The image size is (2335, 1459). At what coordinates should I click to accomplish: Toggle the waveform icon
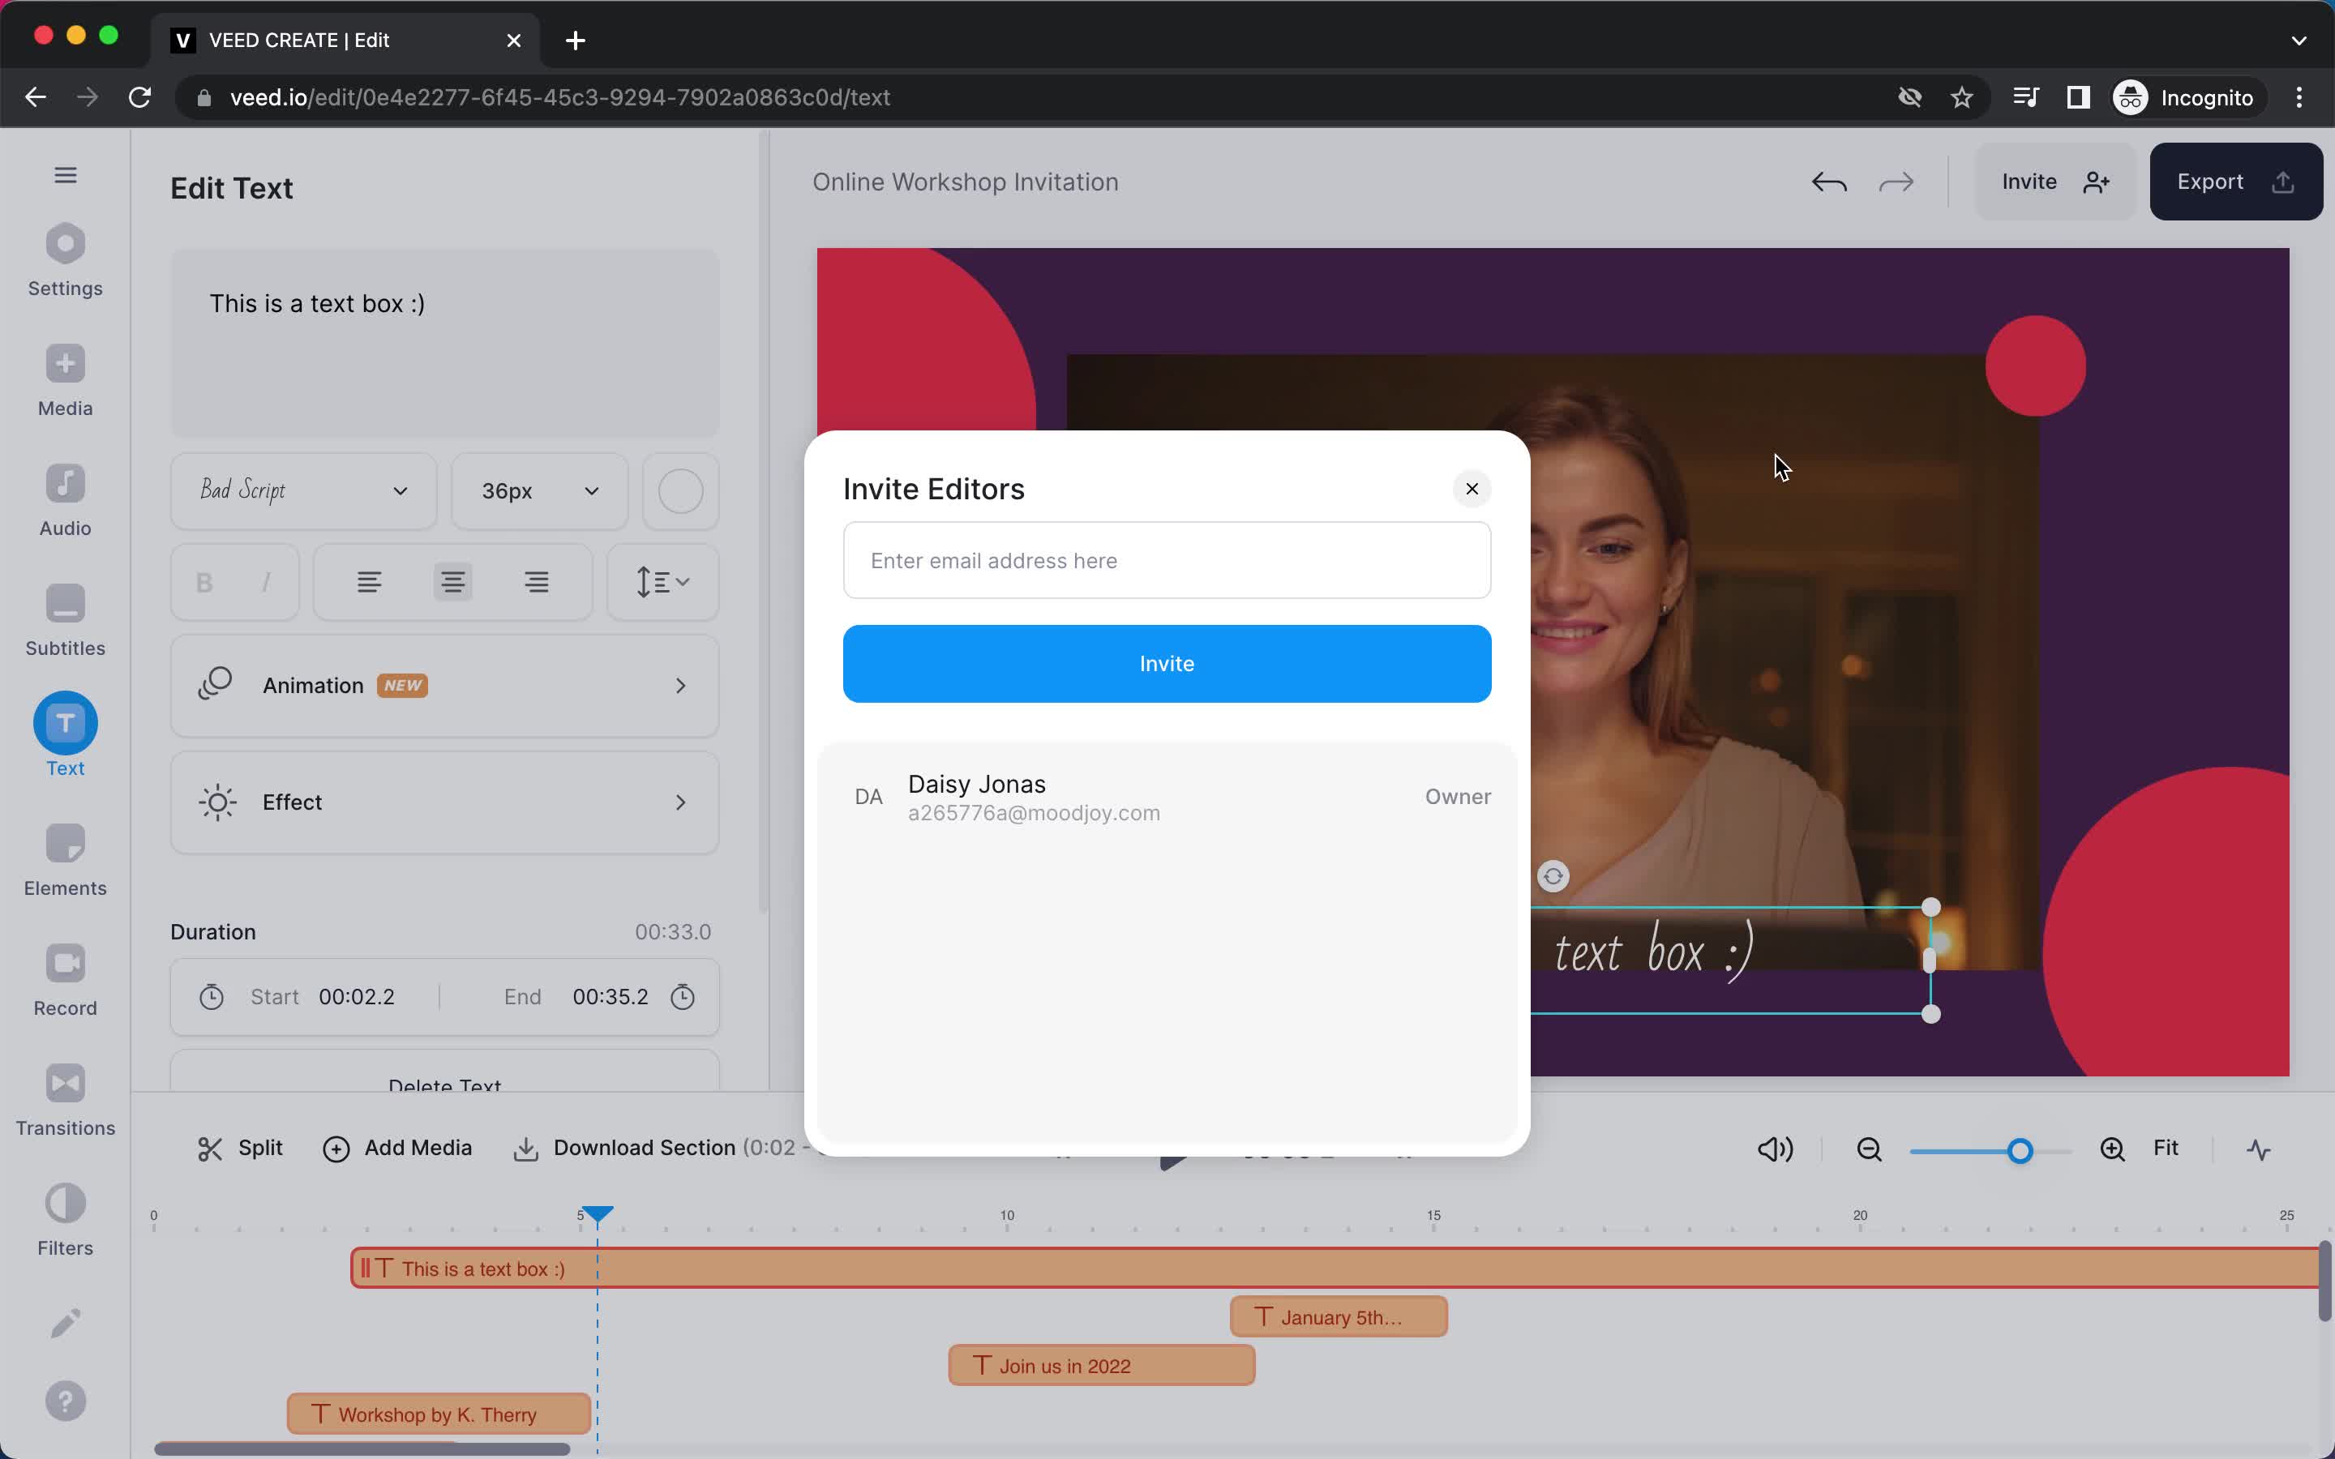coord(2258,1149)
